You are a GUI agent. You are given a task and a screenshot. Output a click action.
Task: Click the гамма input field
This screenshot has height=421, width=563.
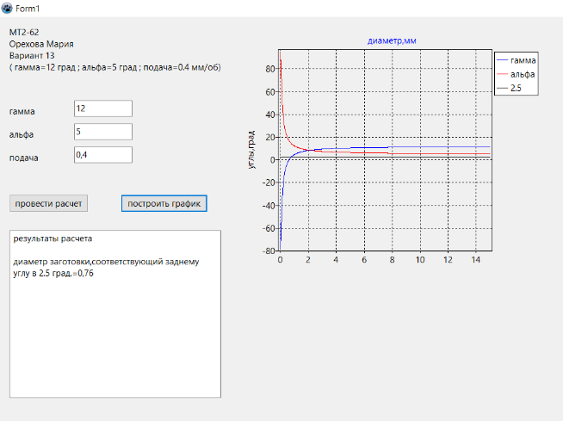tap(103, 108)
